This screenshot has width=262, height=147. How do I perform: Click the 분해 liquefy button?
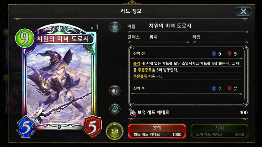coord(157,131)
